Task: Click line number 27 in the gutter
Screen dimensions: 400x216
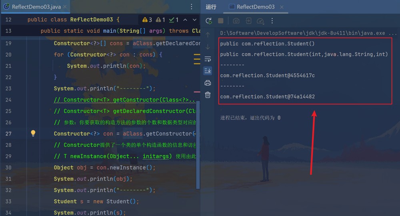Action: click(x=8, y=134)
